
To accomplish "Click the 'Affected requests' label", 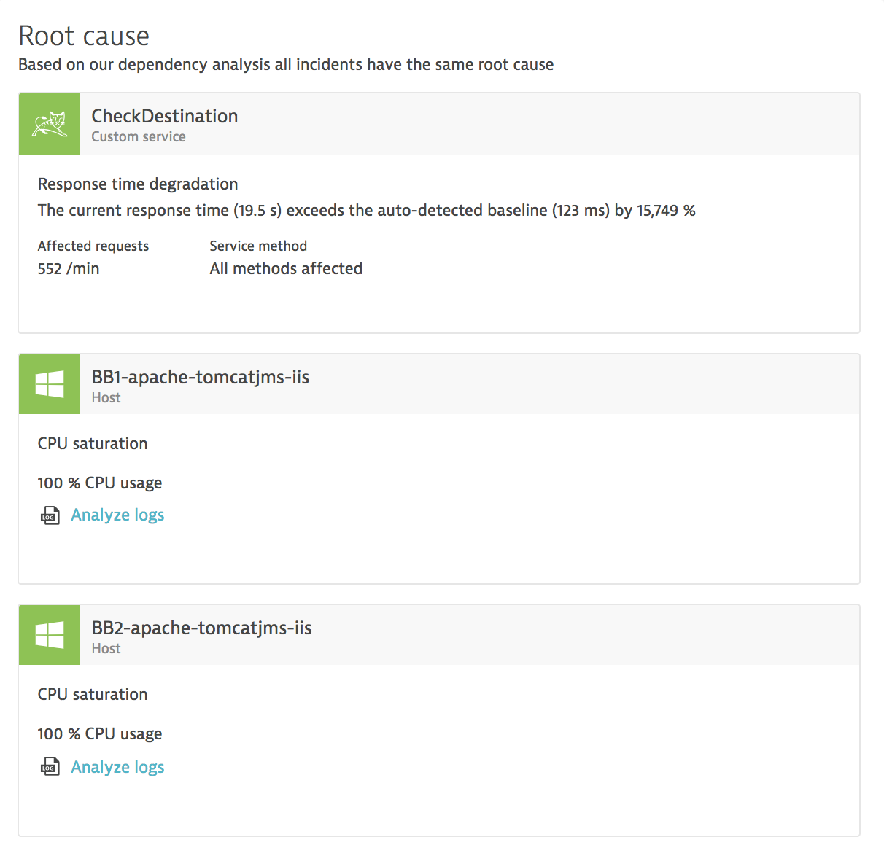I will [x=93, y=246].
